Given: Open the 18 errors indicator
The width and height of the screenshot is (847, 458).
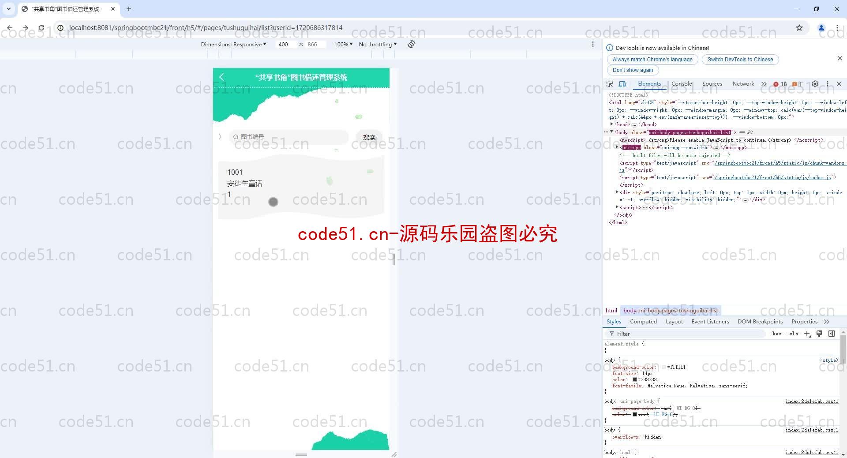Looking at the screenshot, I should (780, 84).
